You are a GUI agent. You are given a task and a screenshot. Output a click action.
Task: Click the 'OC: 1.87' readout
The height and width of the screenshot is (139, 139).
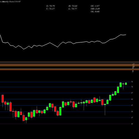pos(95,6)
